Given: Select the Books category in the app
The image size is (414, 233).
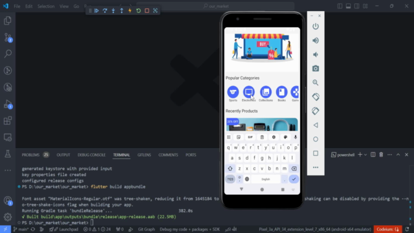Looking at the screenshot, I should click(282, 93).
